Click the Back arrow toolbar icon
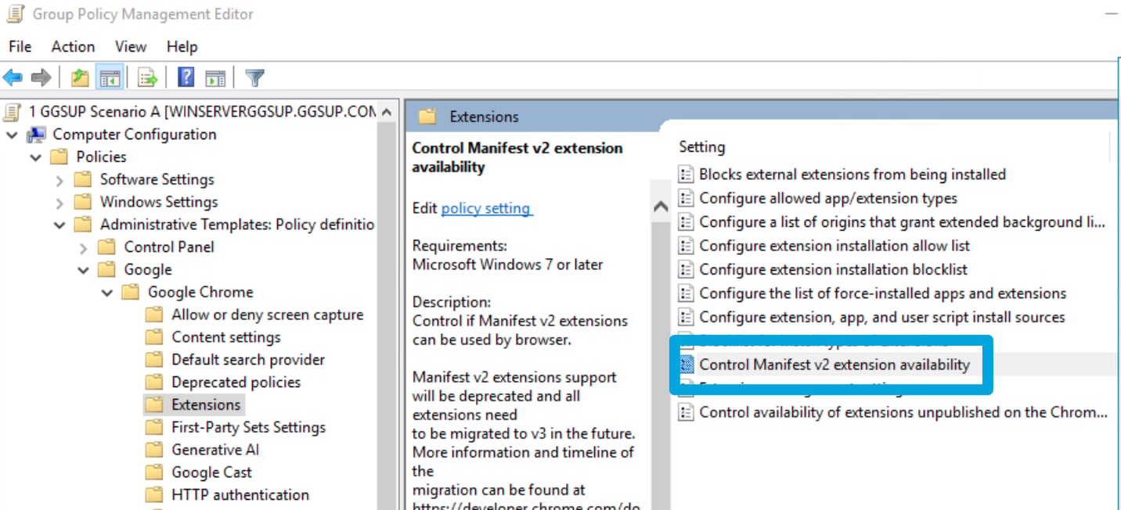 13,77
